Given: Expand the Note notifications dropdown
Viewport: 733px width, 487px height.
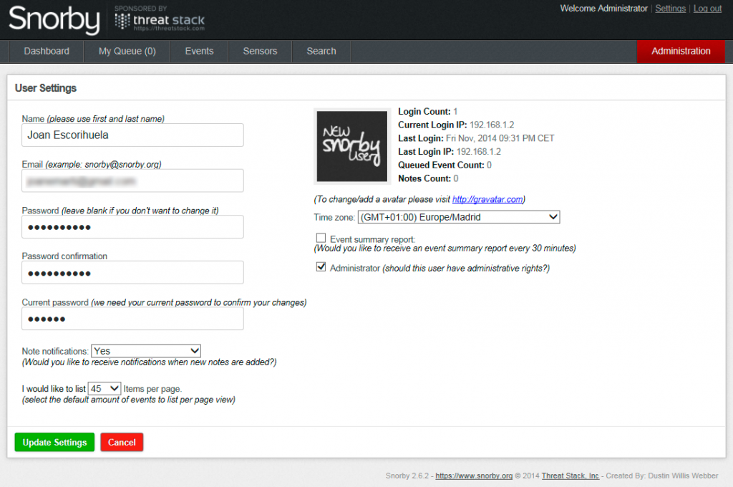Looking at the screenshot, I should click(146, 351).
